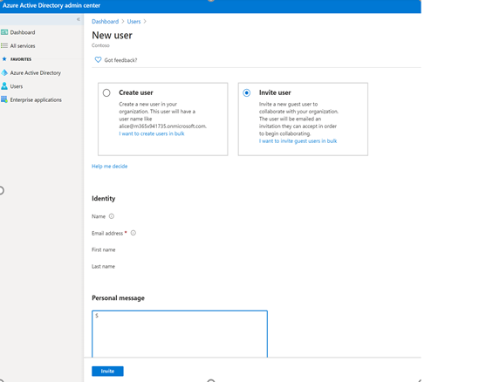The width and height of the screenshot is (493, 382).
Task: Click the Dashboard icon in sidebar
Action: (4, 32)
